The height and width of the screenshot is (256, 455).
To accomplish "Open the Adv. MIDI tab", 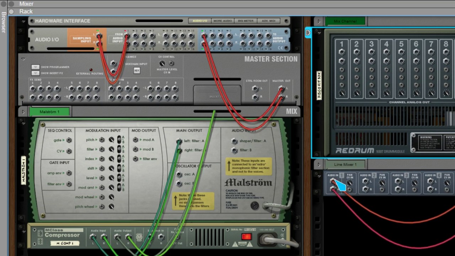I will [268, 21].
